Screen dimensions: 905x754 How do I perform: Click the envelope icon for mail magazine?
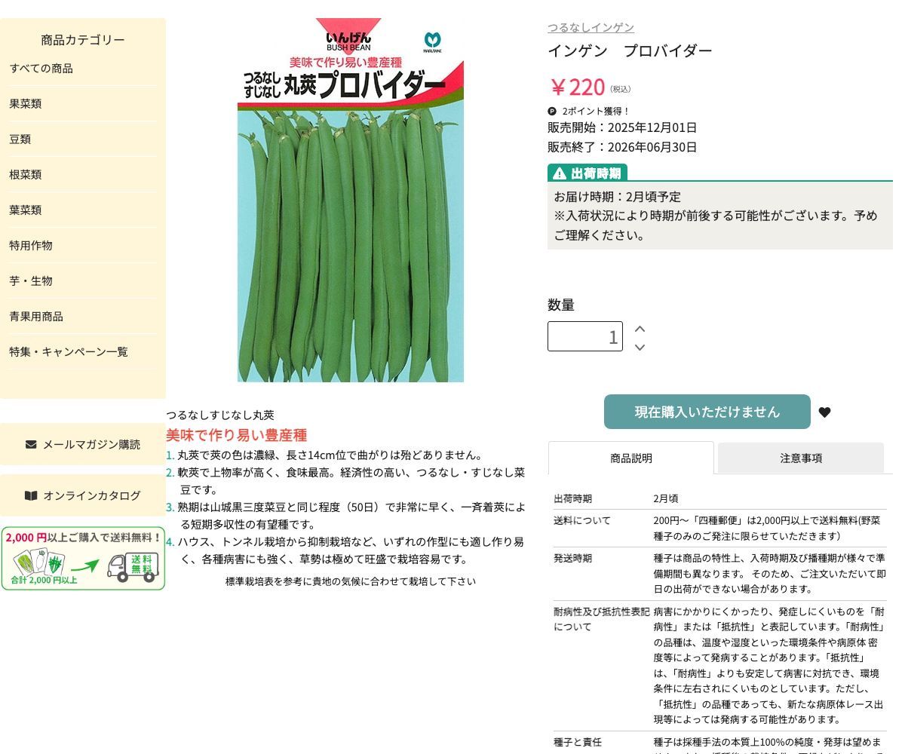click(x=31, y=444)
